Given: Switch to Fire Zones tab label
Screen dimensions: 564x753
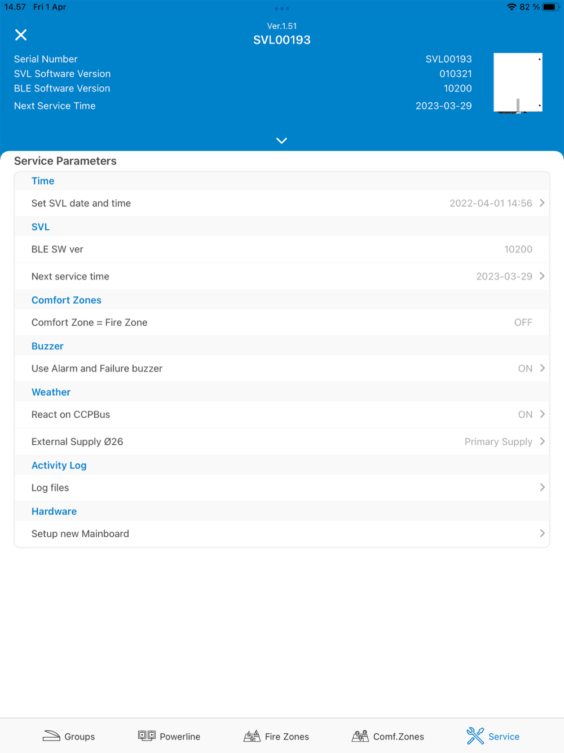Looking at the screenshot, I should click(287, 737).
